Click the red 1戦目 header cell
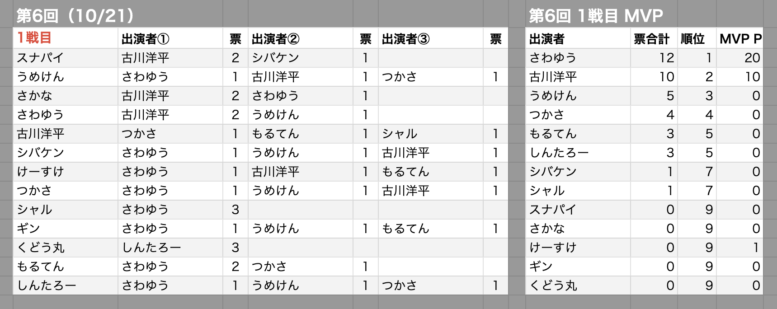This screenshot has width=777, height=309. pyautogui.click(x=34, y=38)
